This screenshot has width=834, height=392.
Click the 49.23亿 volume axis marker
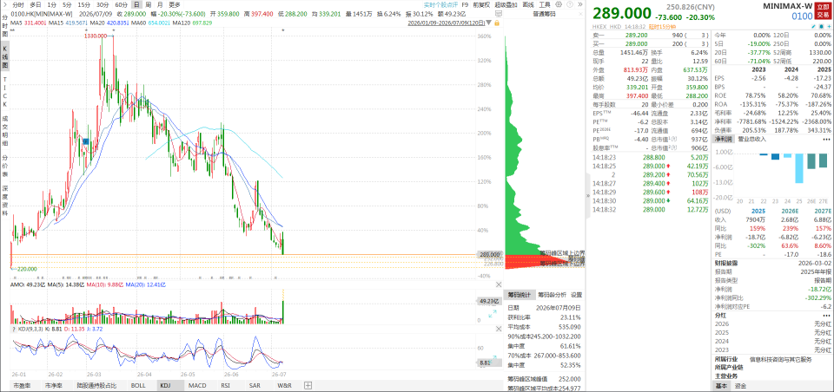point(490,301)
